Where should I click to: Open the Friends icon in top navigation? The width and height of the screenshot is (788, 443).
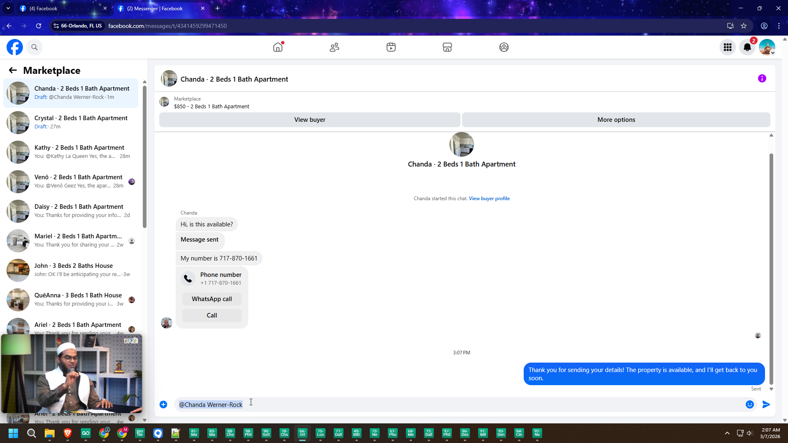click(x=334, y=47)
